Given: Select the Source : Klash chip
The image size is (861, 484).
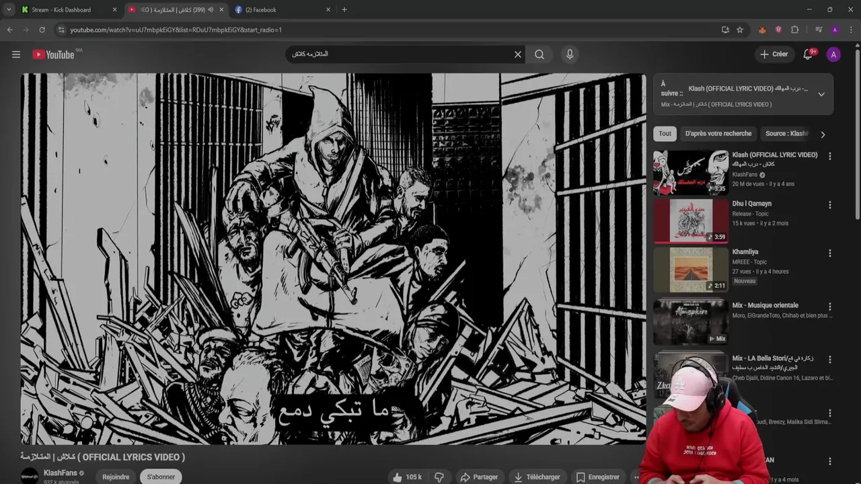Looking at the screenshot, I should (x=786, y=133).
